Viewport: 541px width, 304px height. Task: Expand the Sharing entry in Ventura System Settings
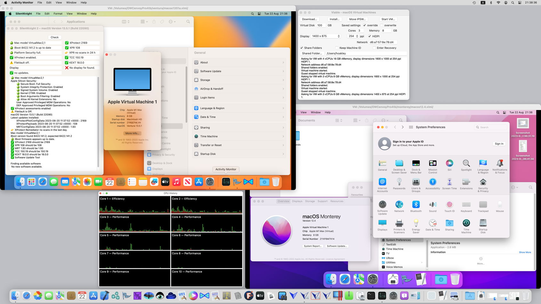tap(283, 127)
